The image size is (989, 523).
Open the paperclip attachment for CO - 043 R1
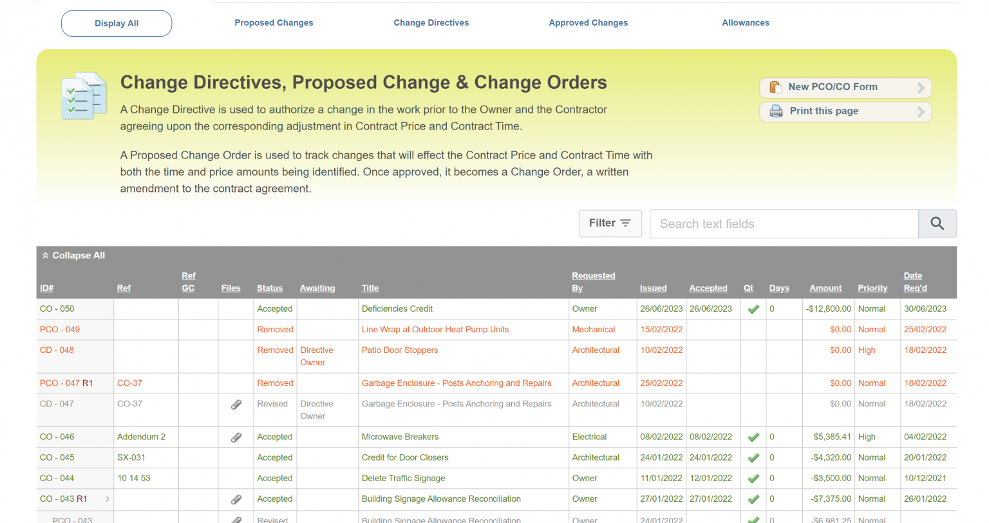236,499
